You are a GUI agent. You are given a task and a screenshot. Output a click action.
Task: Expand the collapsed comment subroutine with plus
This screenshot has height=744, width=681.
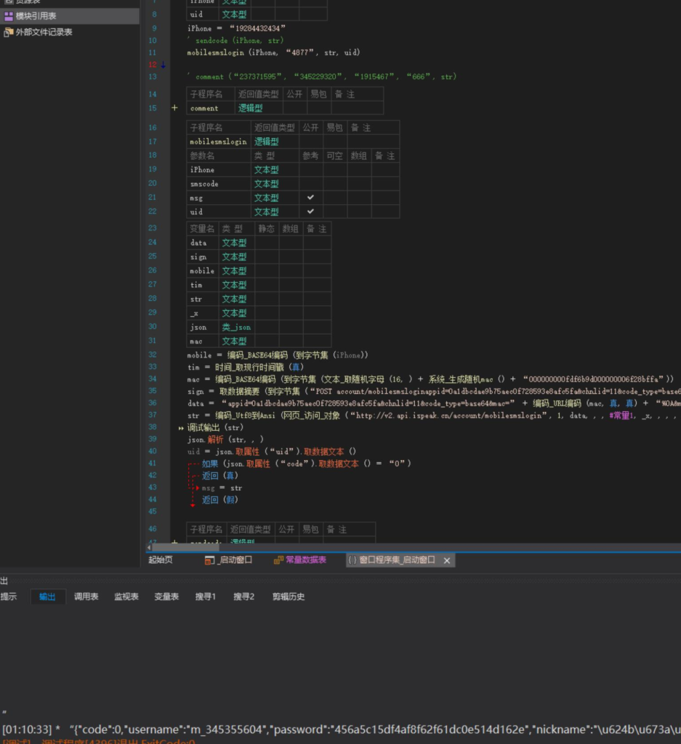pyautogui.click(x=174, y=108)
